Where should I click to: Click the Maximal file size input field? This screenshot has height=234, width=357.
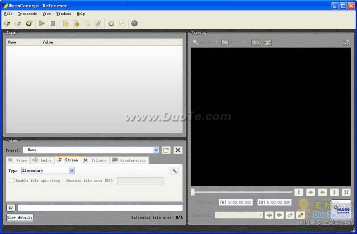(140, 181)
